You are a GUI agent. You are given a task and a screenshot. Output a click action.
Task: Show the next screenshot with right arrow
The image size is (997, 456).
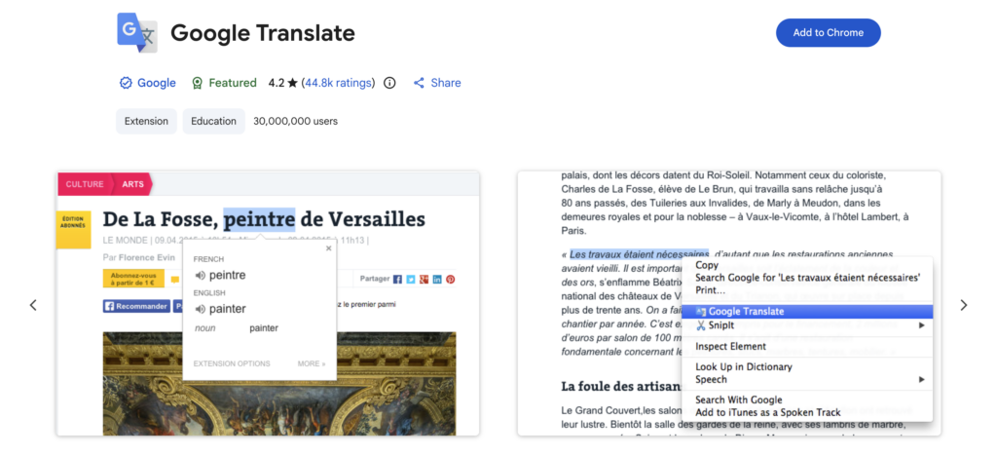963,305
